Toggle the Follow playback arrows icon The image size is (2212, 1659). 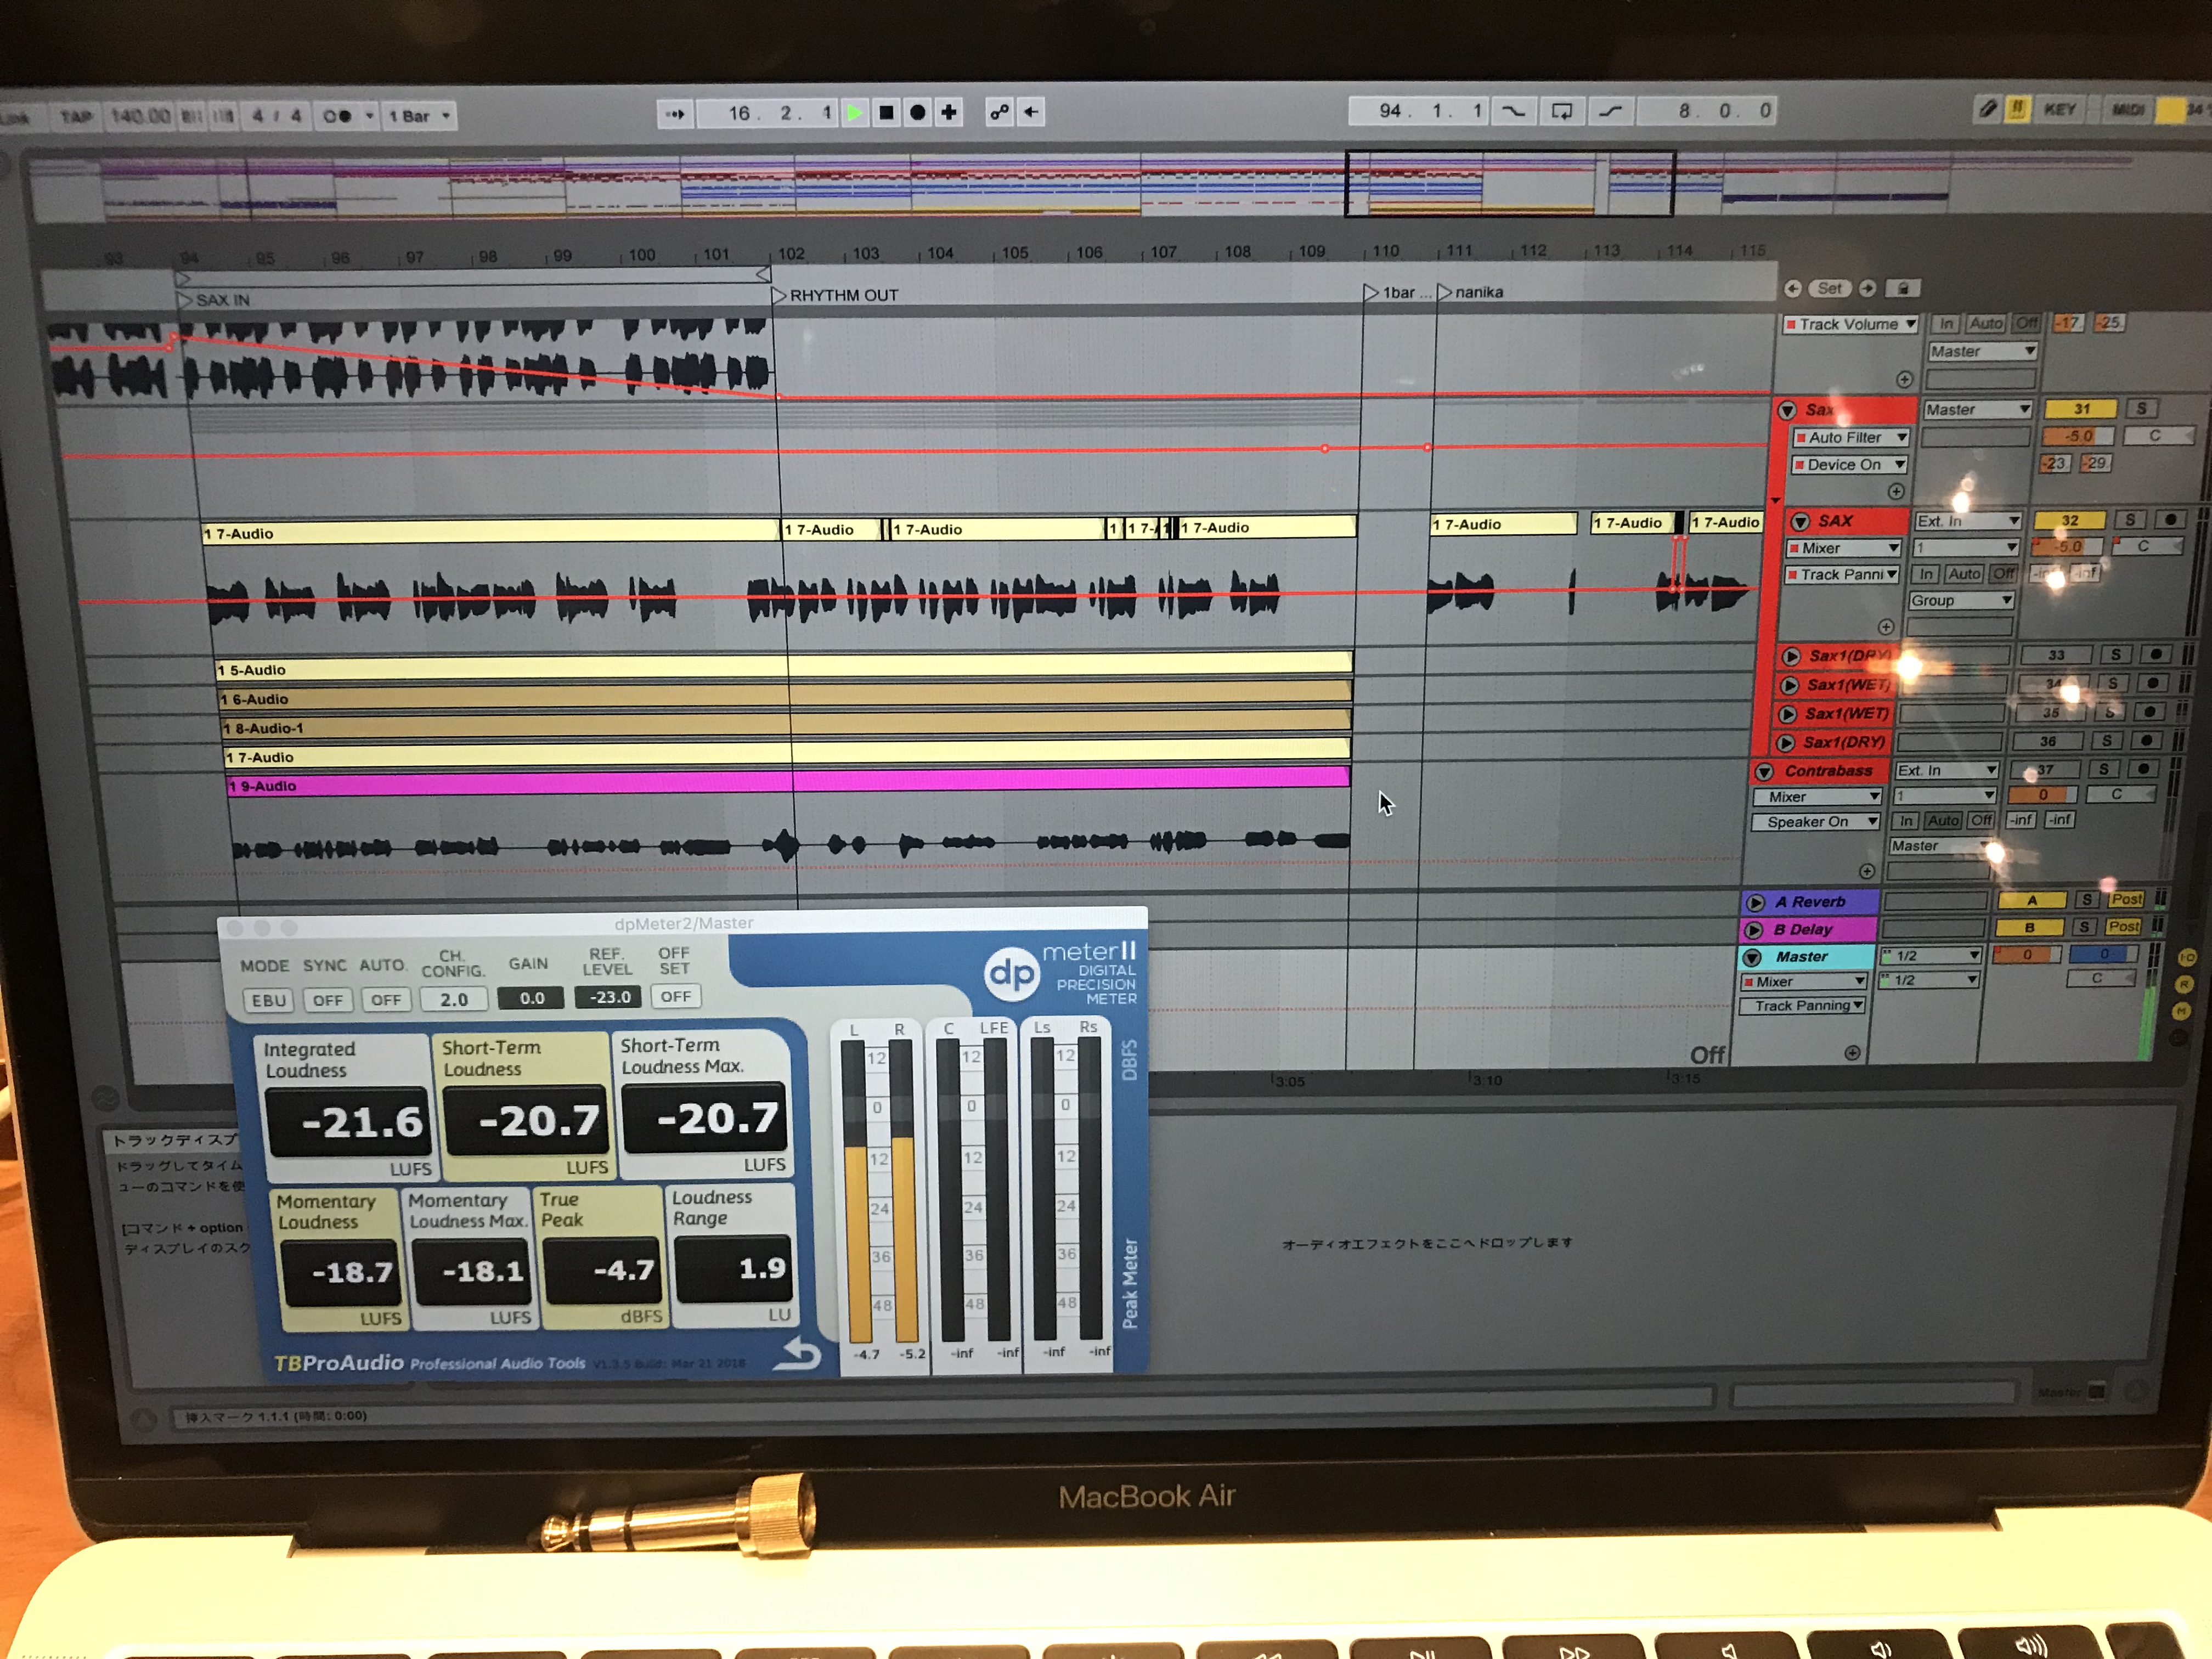[x=675, y=114]
